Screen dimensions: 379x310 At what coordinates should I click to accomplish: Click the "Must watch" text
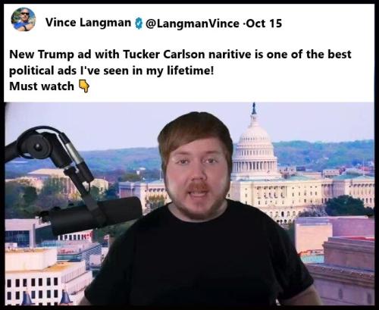pyautogui.click(x=42, y=86)
